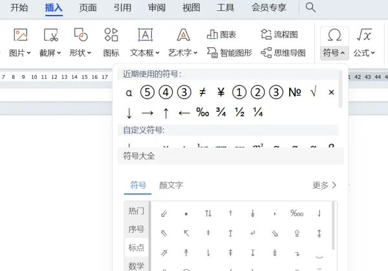Pick the • bullet in symbol grid
This screenshot has width=388, height=271.
coord(186,214)
